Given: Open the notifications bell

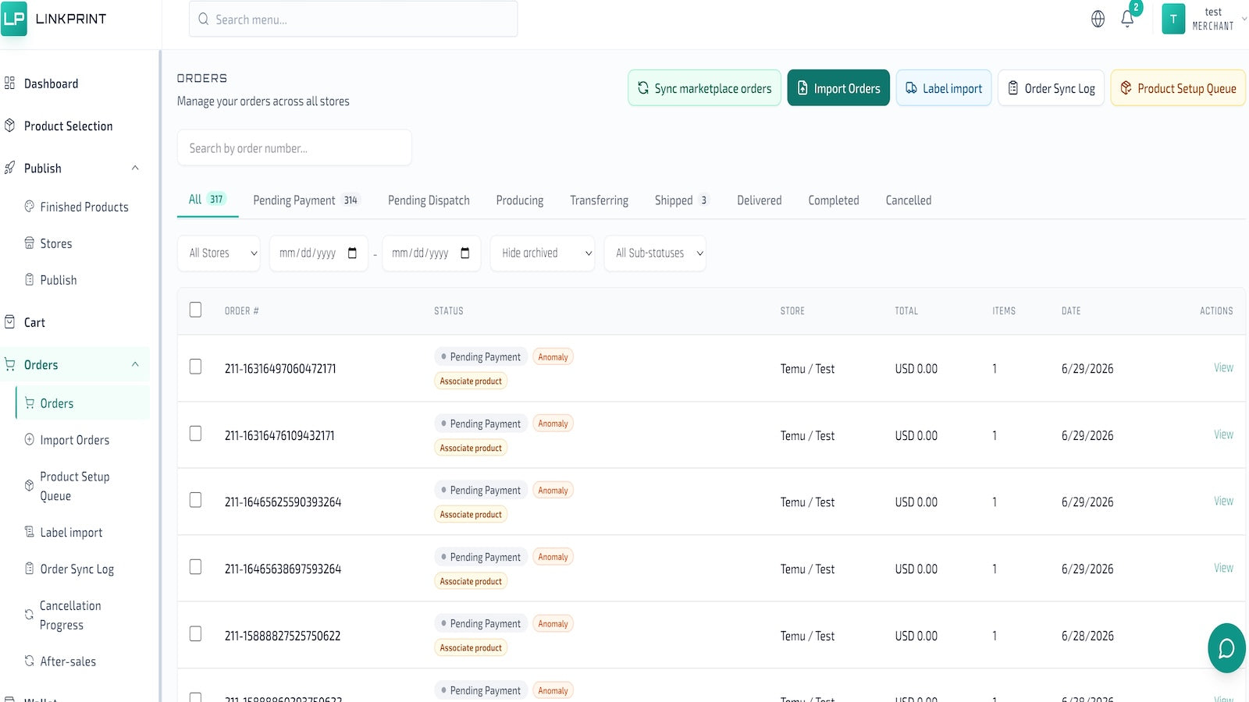Looking at the screenshot, I should point(1127,19).
